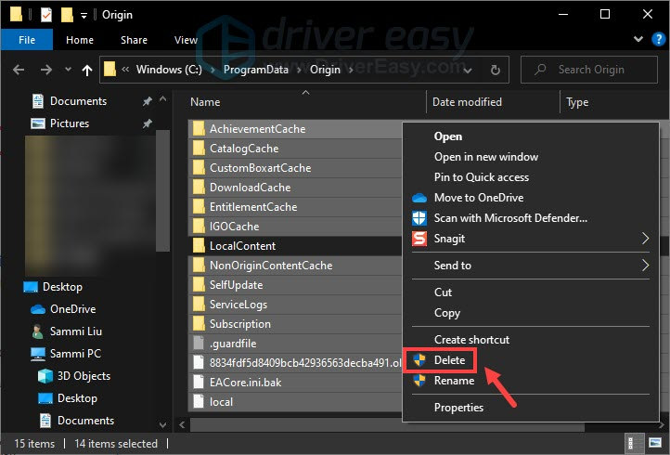This screenshot has height=455, width=670.
Task: Choose Create shortcut
Action: tap(530, 340)
